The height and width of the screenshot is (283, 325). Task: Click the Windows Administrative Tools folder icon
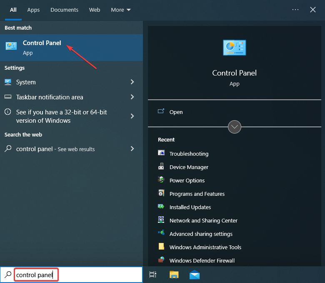pyautogui.click(x=161, y=246)
